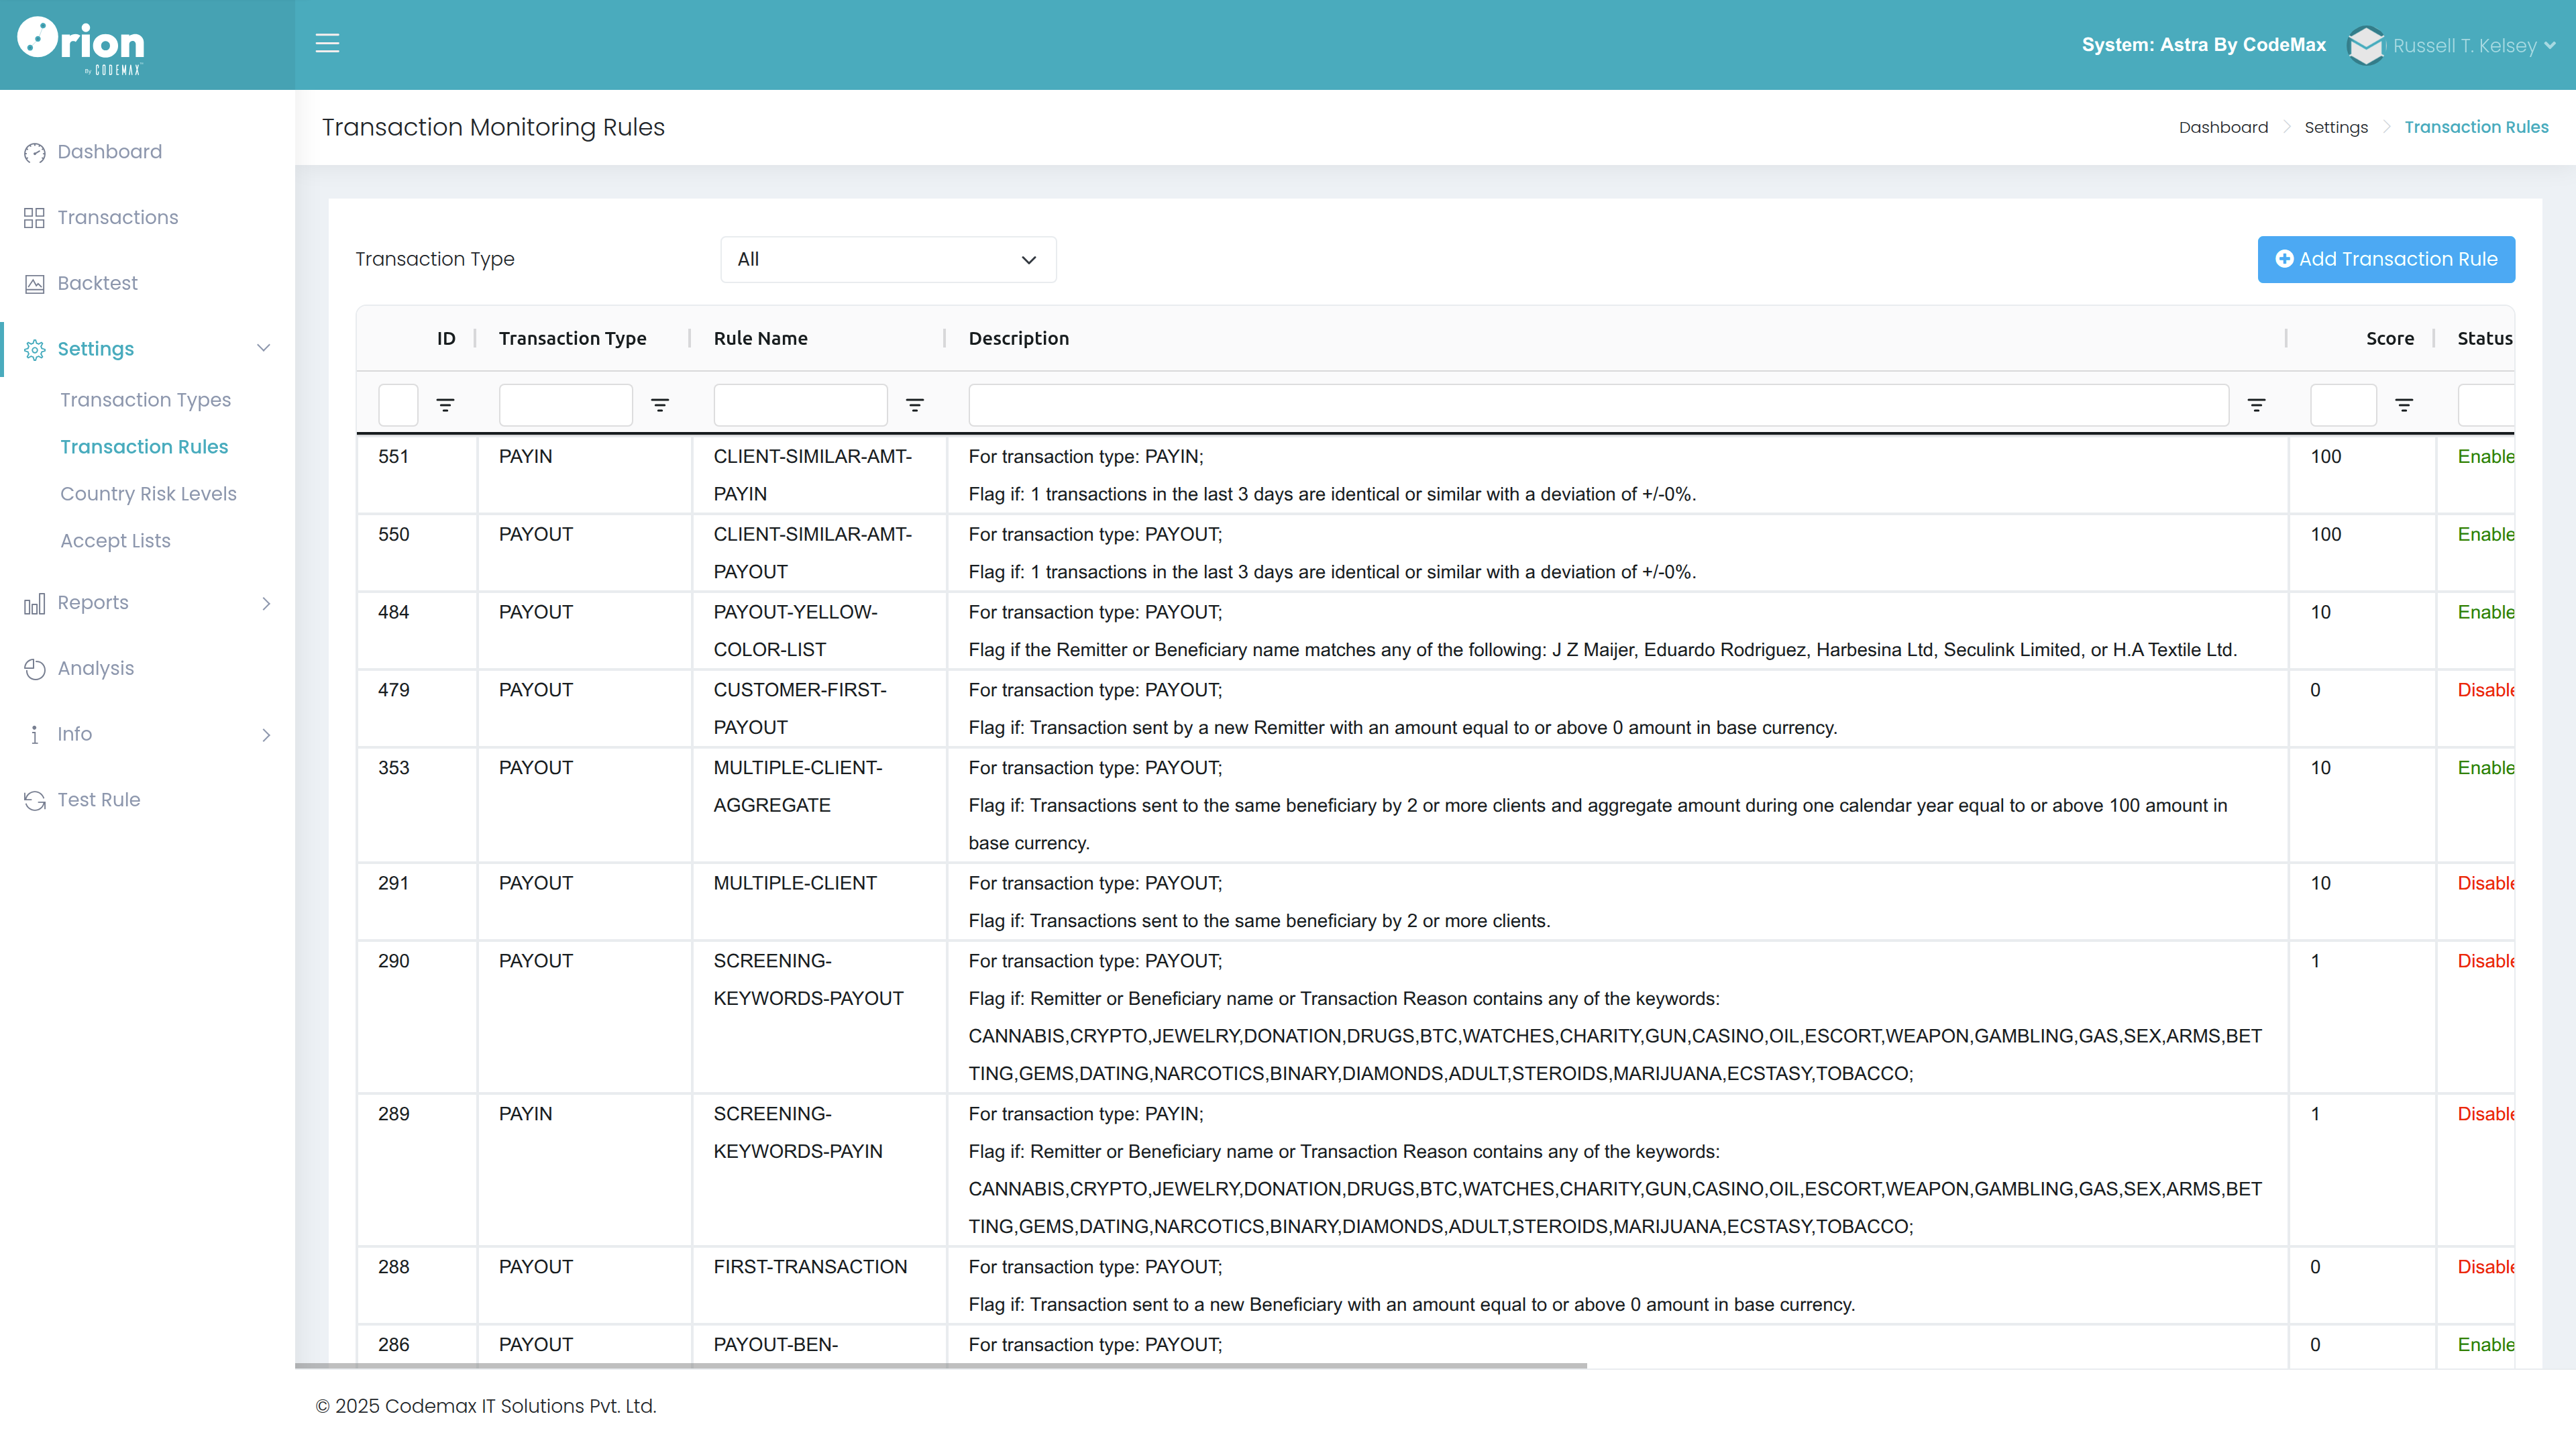Click the score 100 of rule 550
The image size is (2576, 1449).
coord(2325,535)
